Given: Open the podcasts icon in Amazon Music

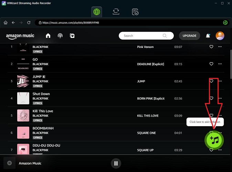Looking at the screenshot, I should point(60,36).
